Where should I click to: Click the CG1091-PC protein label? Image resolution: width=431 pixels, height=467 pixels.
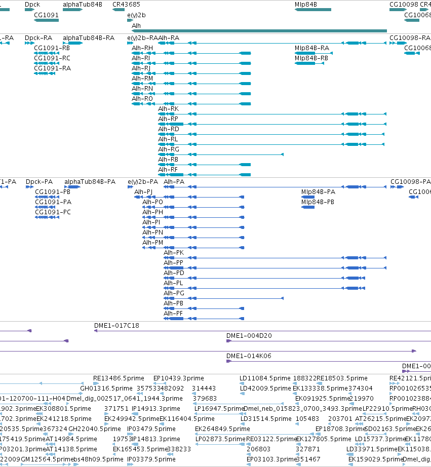click(x=53, y=212)
